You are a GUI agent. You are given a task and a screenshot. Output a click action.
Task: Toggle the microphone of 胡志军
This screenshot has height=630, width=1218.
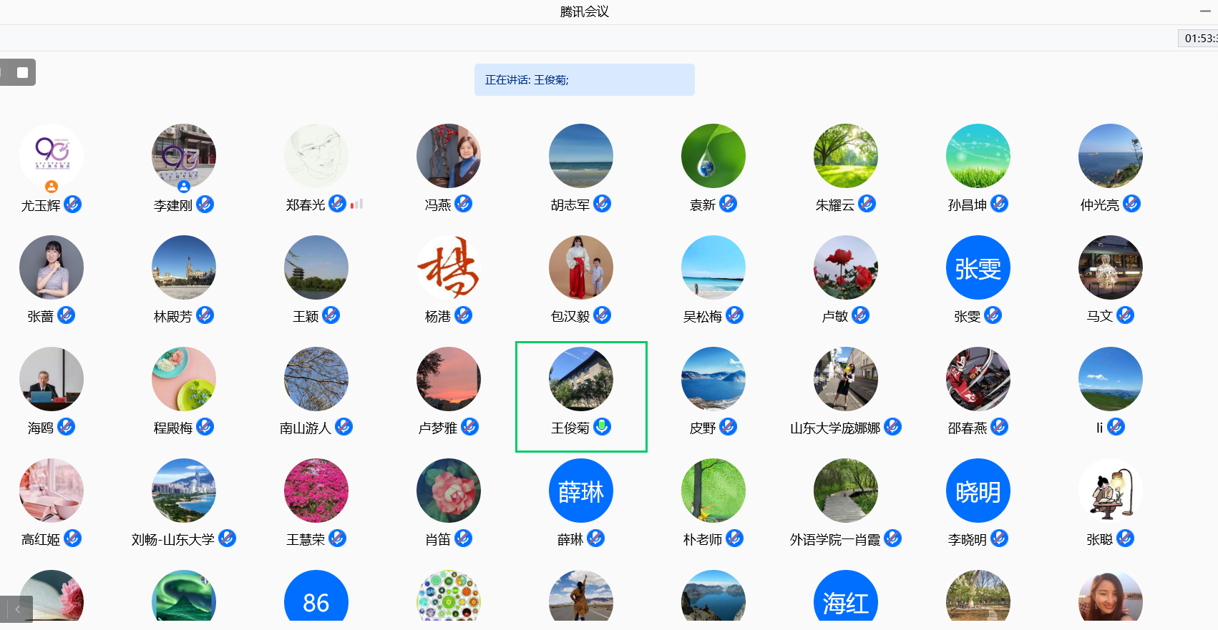tap(603, 205)
